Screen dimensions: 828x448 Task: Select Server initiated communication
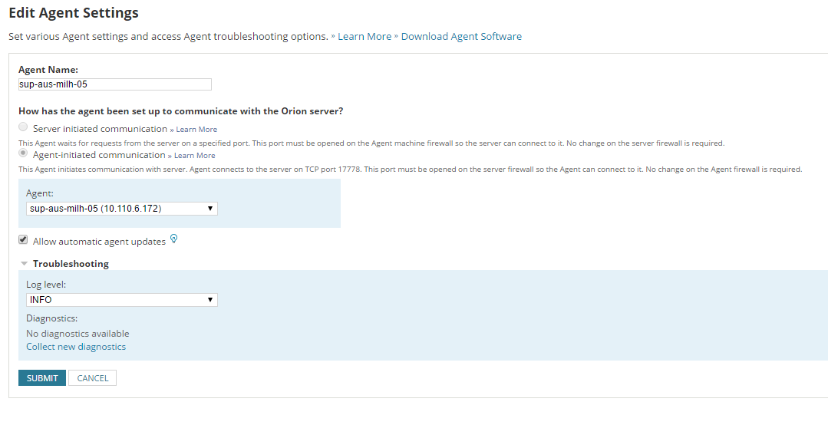pyautogui.click(x=22, y=127)
